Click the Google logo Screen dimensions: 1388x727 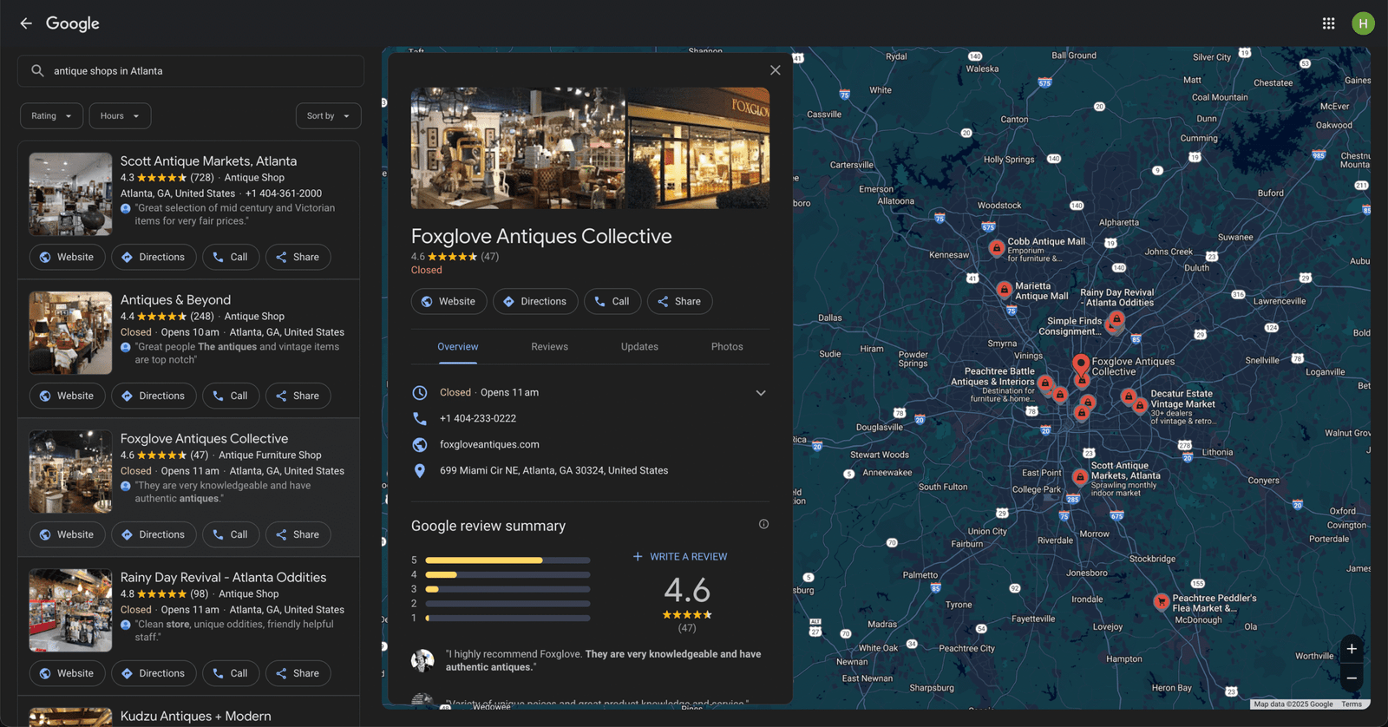(73, 23)
